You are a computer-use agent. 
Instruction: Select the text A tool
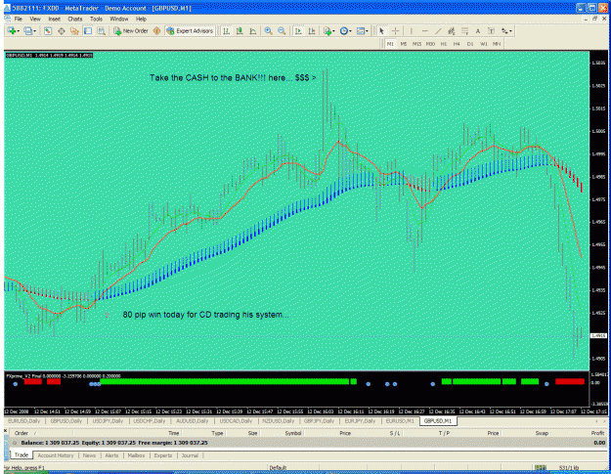click(478, 31)
